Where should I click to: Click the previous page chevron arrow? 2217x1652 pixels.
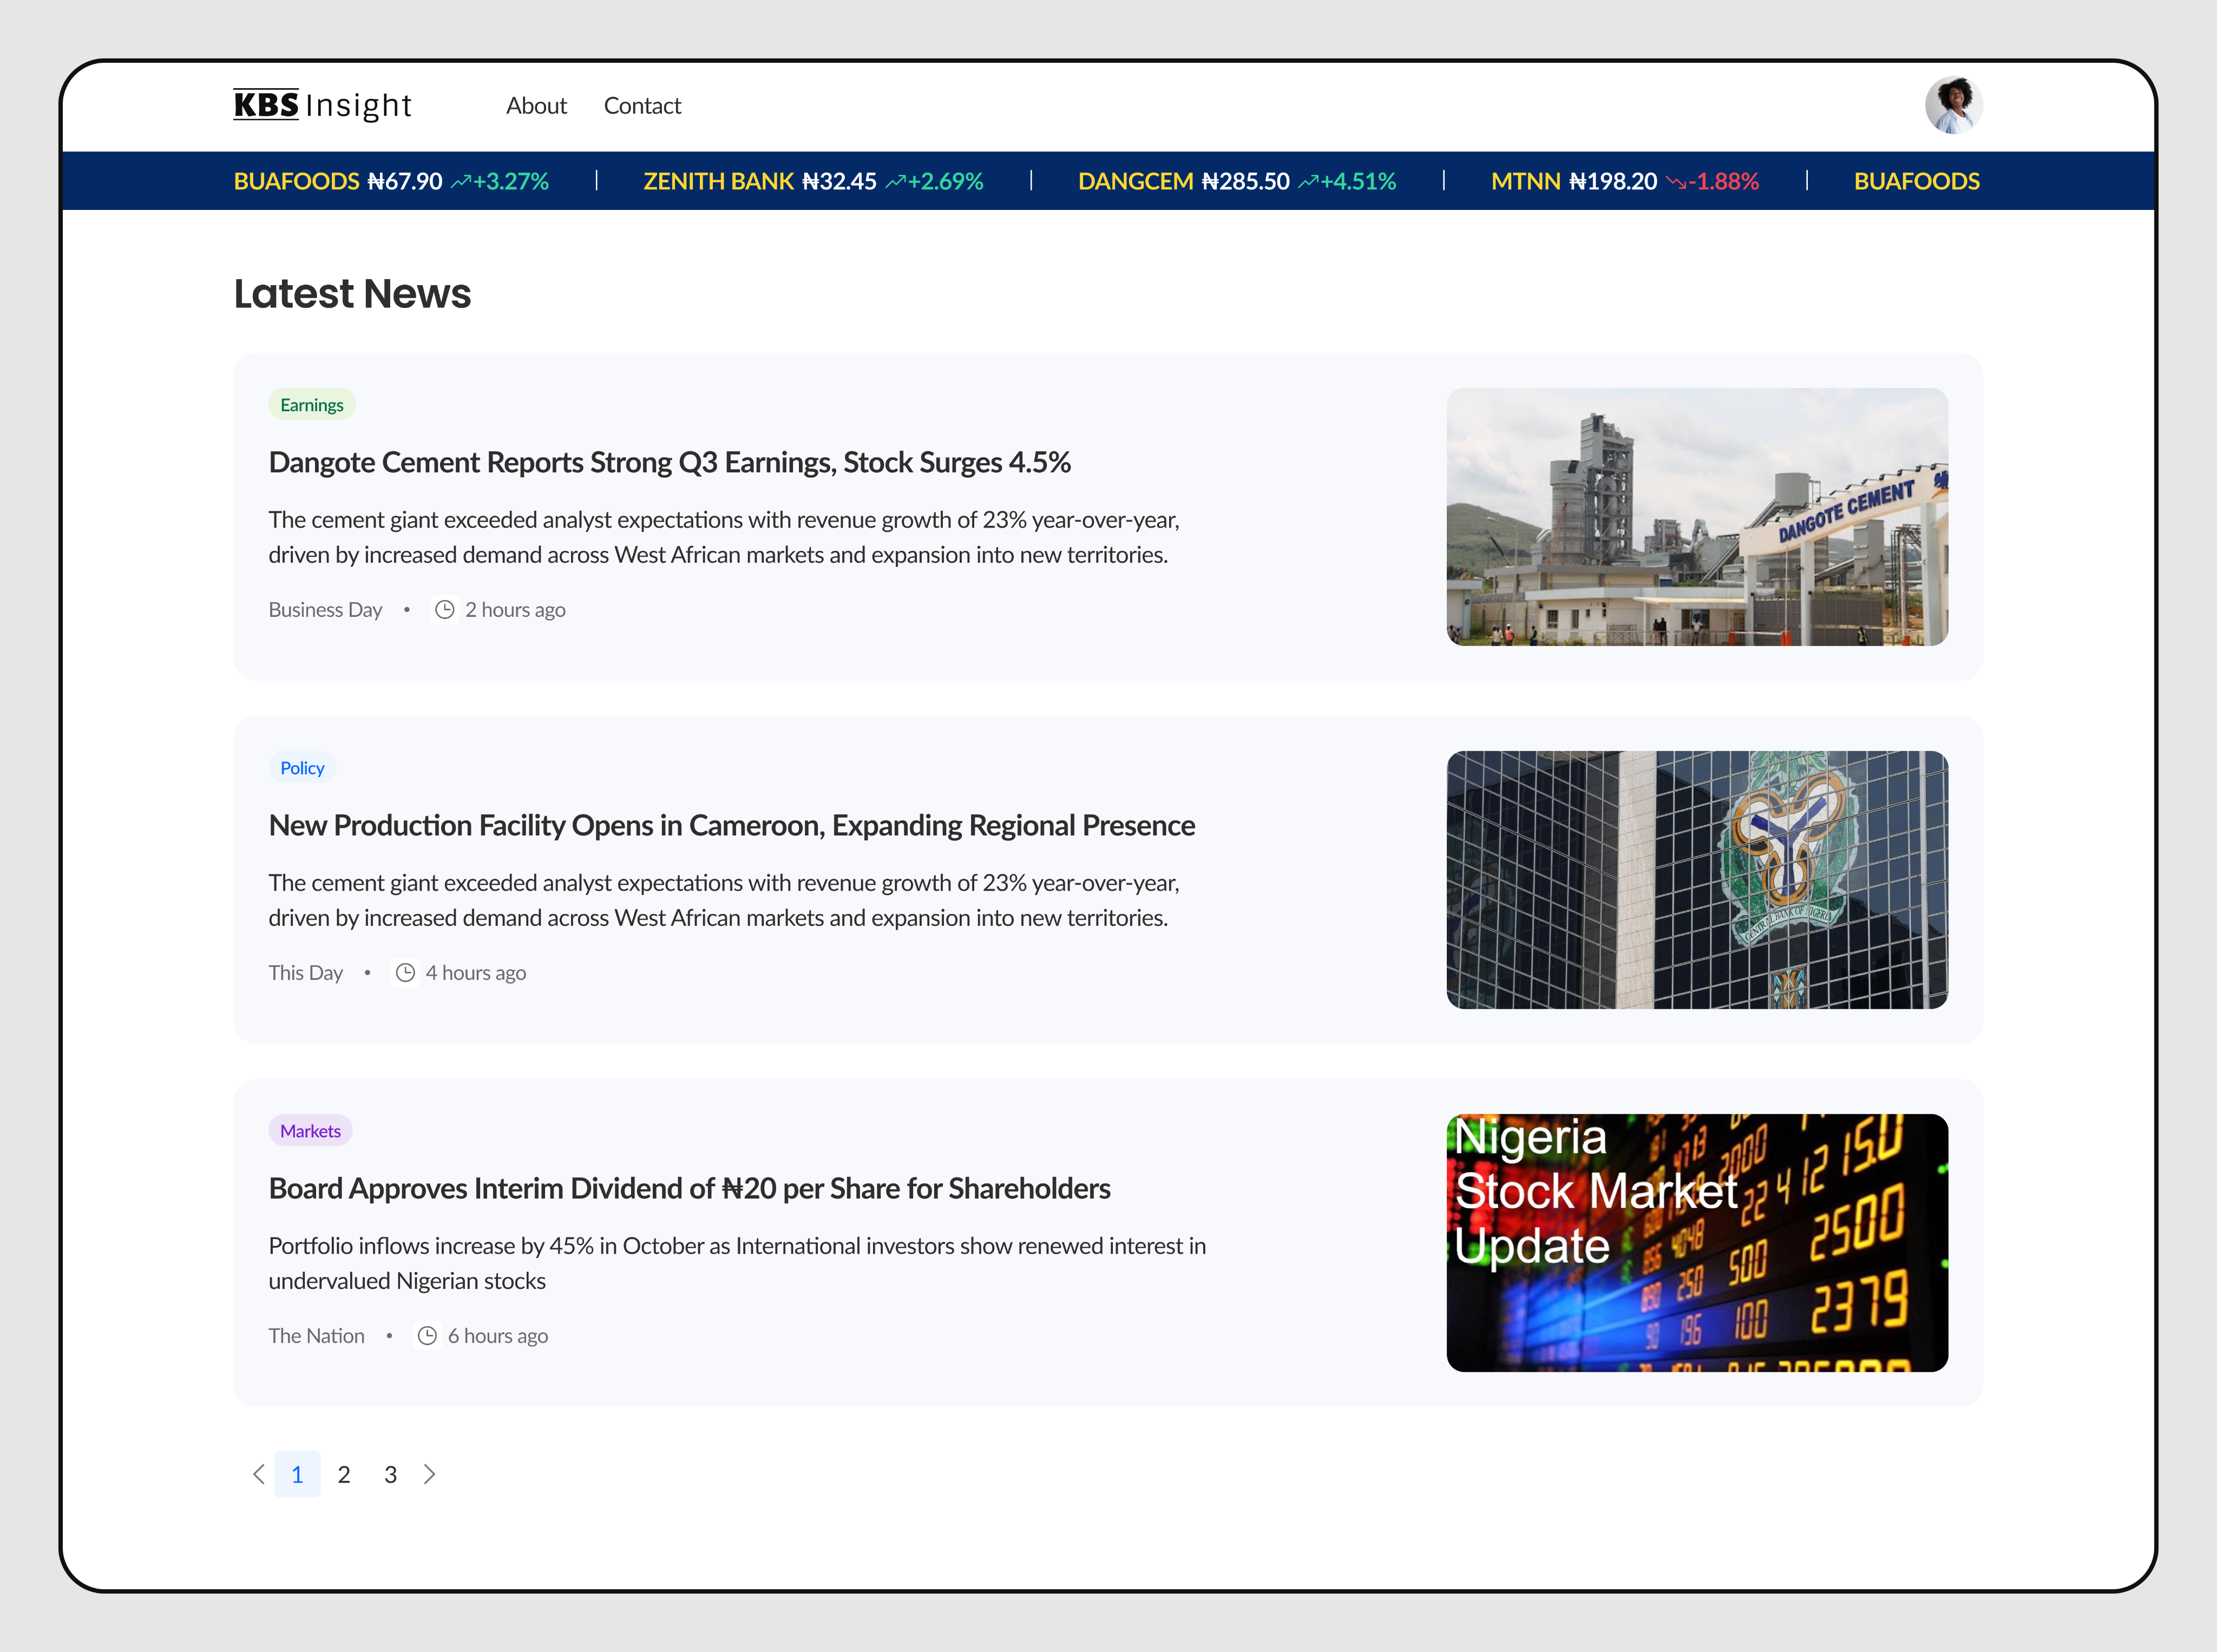click(x=259, y=1474)
